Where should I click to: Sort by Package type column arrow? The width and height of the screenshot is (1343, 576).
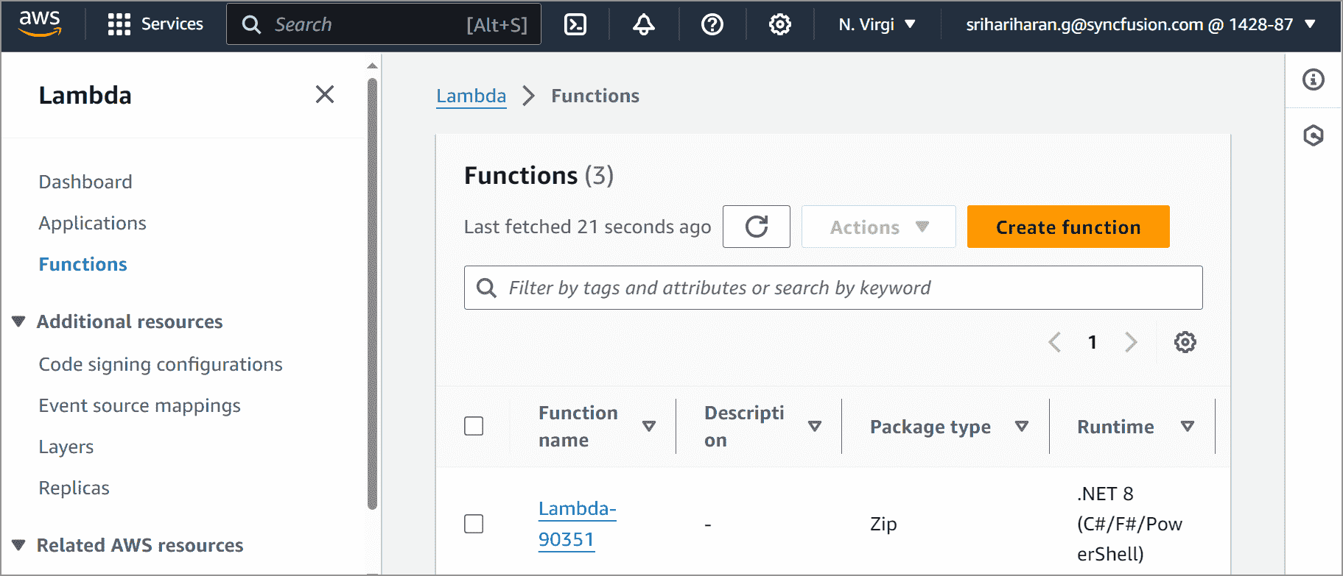[x=1022, y=426]
